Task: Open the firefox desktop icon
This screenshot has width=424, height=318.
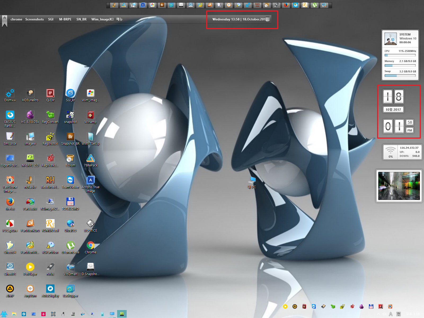Action: (x=10, y=204)
